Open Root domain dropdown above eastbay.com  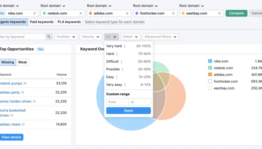pyautogui.click(x=192, y=6)
